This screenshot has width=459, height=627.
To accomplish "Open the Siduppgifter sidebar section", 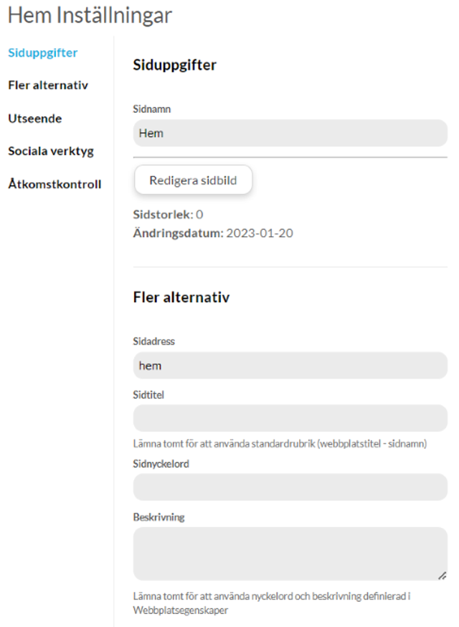I will pyautogui.click(x=43, y=52).
